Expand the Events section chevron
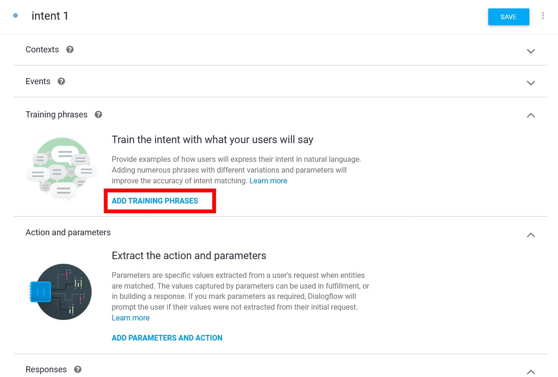This screenshot has height=377, width=558. [x=531, y=83]
